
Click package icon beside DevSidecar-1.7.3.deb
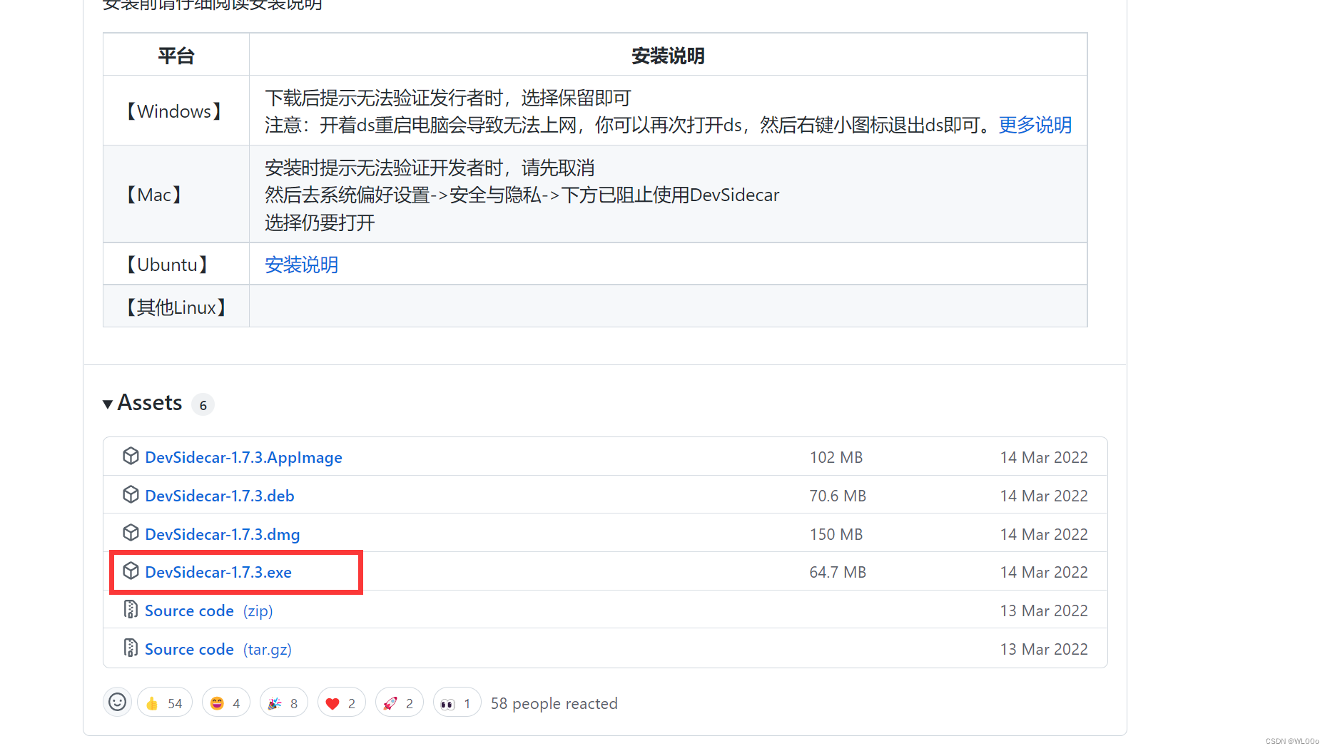tap(131, 494)
